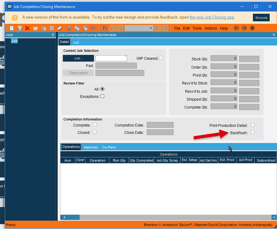This screenshot has width=277, height=229.
Task: Click the Clear eraser toolbar icon
Action: tap(59, 28)
